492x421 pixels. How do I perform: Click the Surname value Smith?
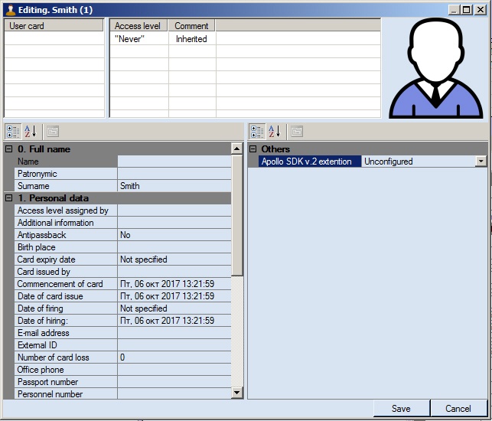tap(174, 186)
